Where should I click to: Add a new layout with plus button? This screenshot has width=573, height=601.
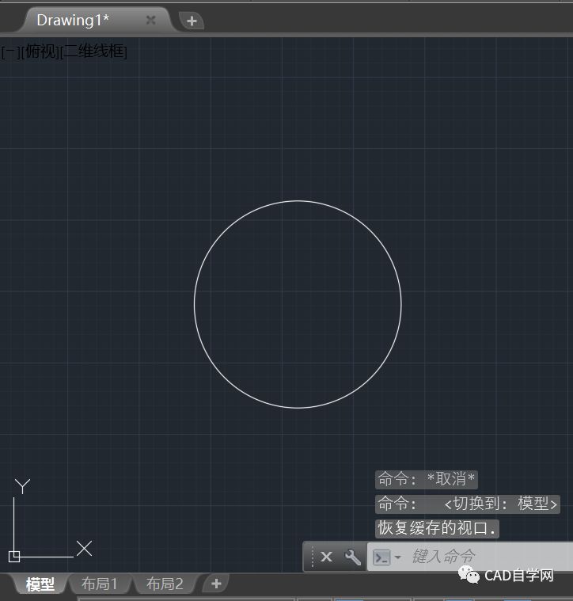pyautogui.click(x=216, y=584)
